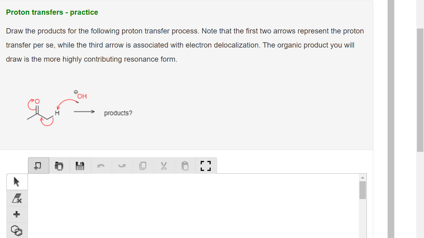Save the current structure

pos(80,165)
